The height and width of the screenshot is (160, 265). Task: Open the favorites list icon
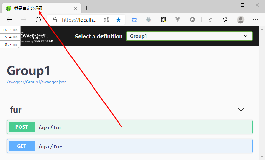click(x=211, y=20)
